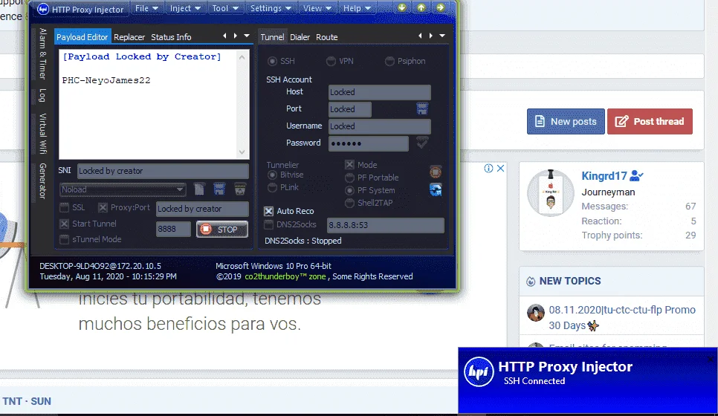Switch to the Route tab
718x416 pixels.
(326, 37)
